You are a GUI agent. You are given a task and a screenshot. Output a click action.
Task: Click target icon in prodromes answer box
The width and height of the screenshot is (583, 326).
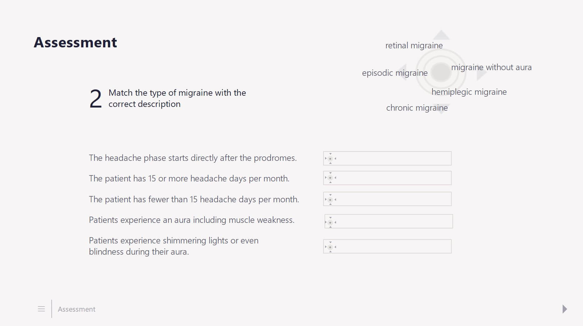point(330,158)
